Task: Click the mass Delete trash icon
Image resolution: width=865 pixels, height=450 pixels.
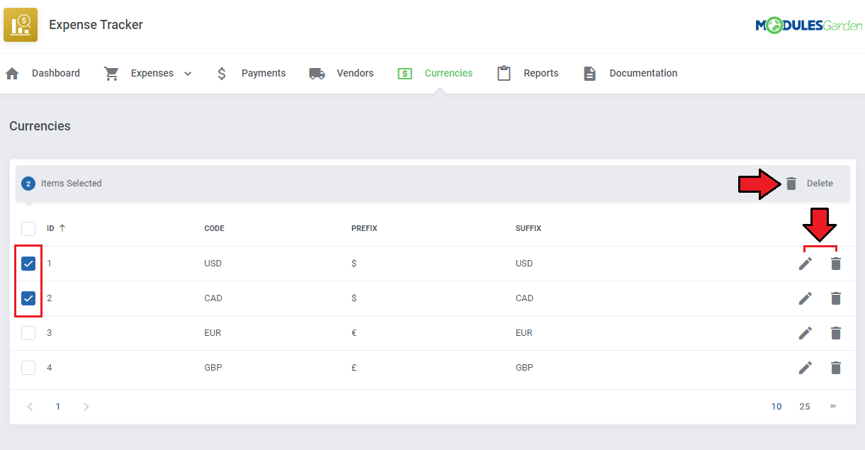Action: pos(791,184)
